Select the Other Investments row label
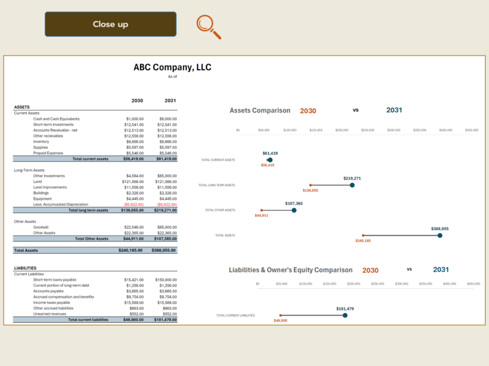The image size is (489, 366). pyautogui.click(x=49, y=176)
